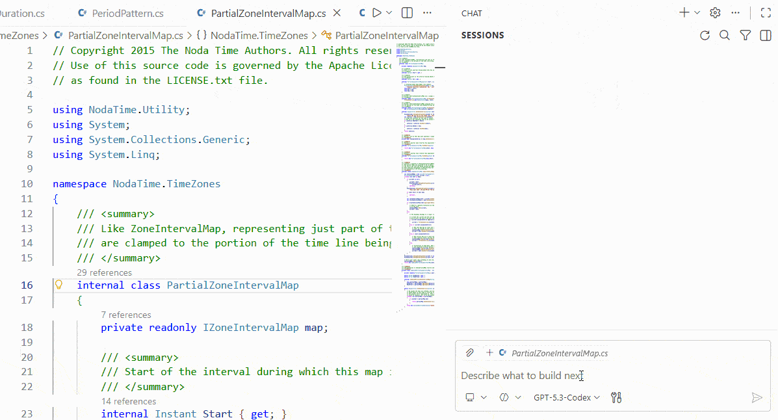Screen dimensions: 778x420
Task: Run the current C# file
Action: tap(376, 12)
